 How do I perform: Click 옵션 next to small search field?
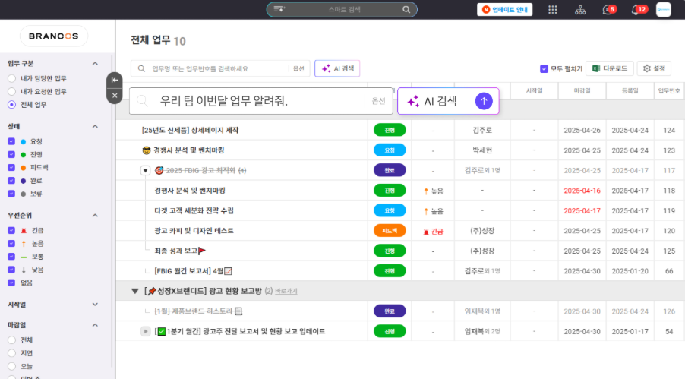pos(298,68)
